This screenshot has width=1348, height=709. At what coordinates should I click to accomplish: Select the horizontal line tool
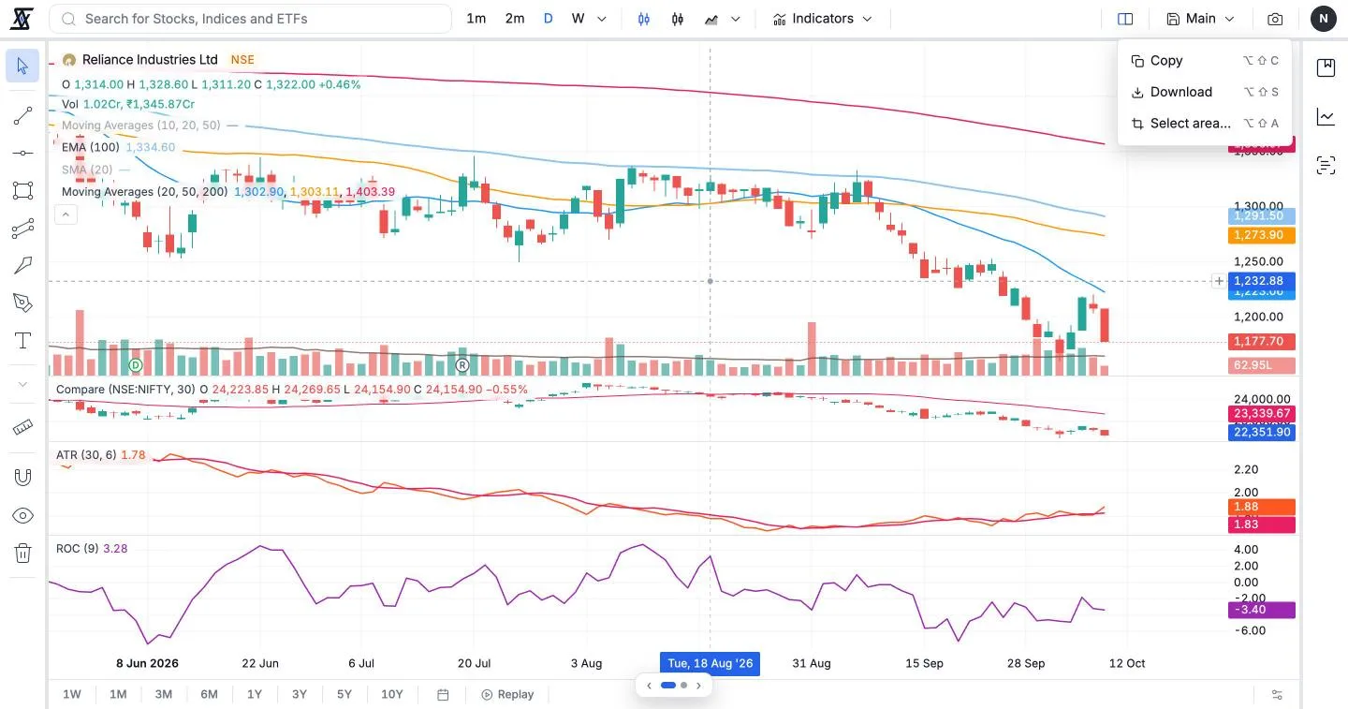click(22, 153)
